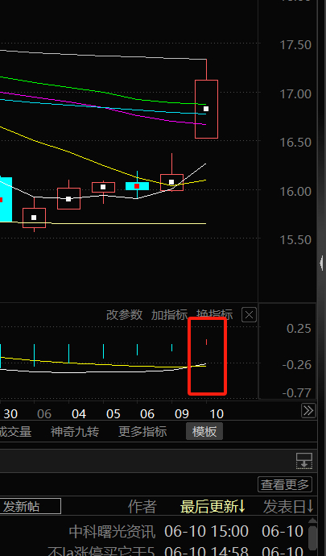Click price label 17.00 on axis
This screenshot has height=556, width=326.
pyautogui.click(x=295, y=94)
